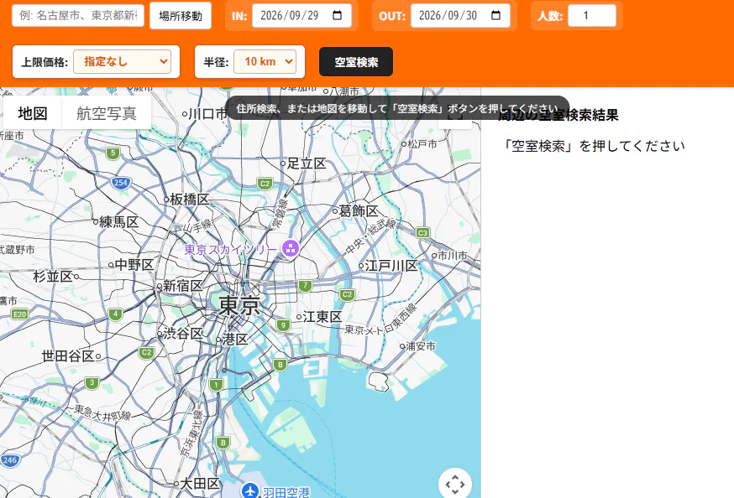Click the 板橋区 map label

click(190, 199)
